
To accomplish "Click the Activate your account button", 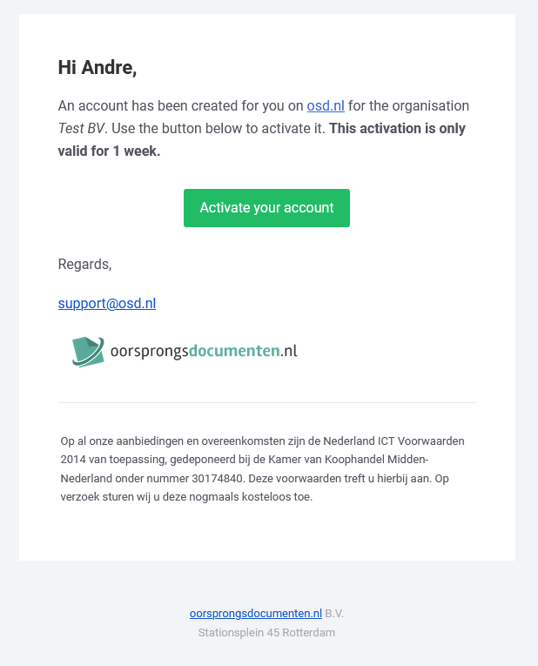I will tap(266, 208).
